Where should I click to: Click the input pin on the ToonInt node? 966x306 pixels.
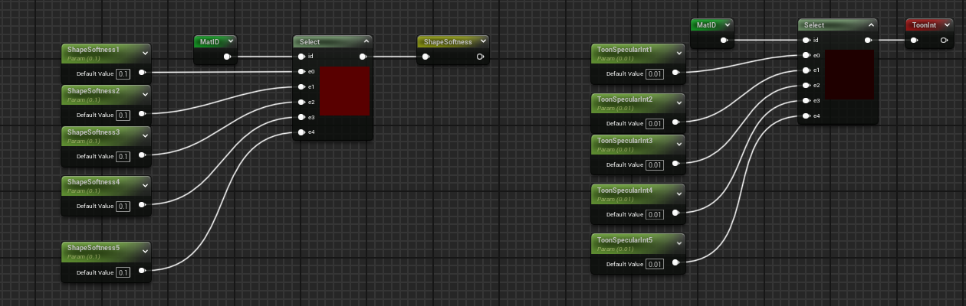[914, 41]
